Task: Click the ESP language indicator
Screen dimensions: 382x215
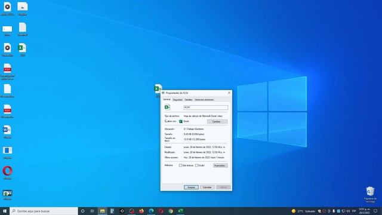Action: coord(354,211)
